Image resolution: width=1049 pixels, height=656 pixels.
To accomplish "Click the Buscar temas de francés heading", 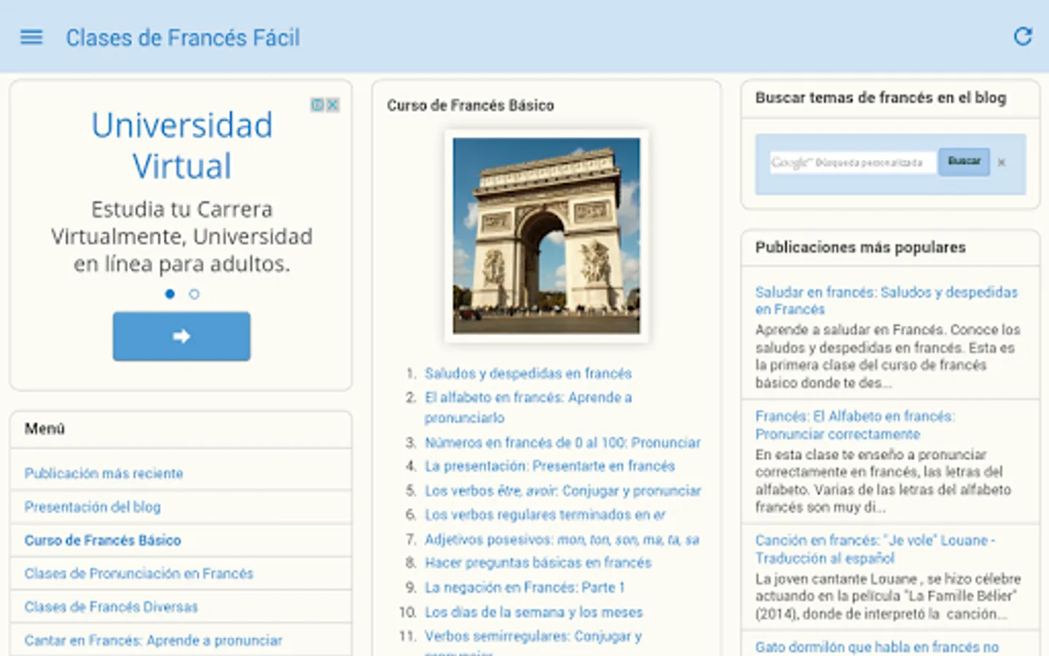I will pos(881,98).
